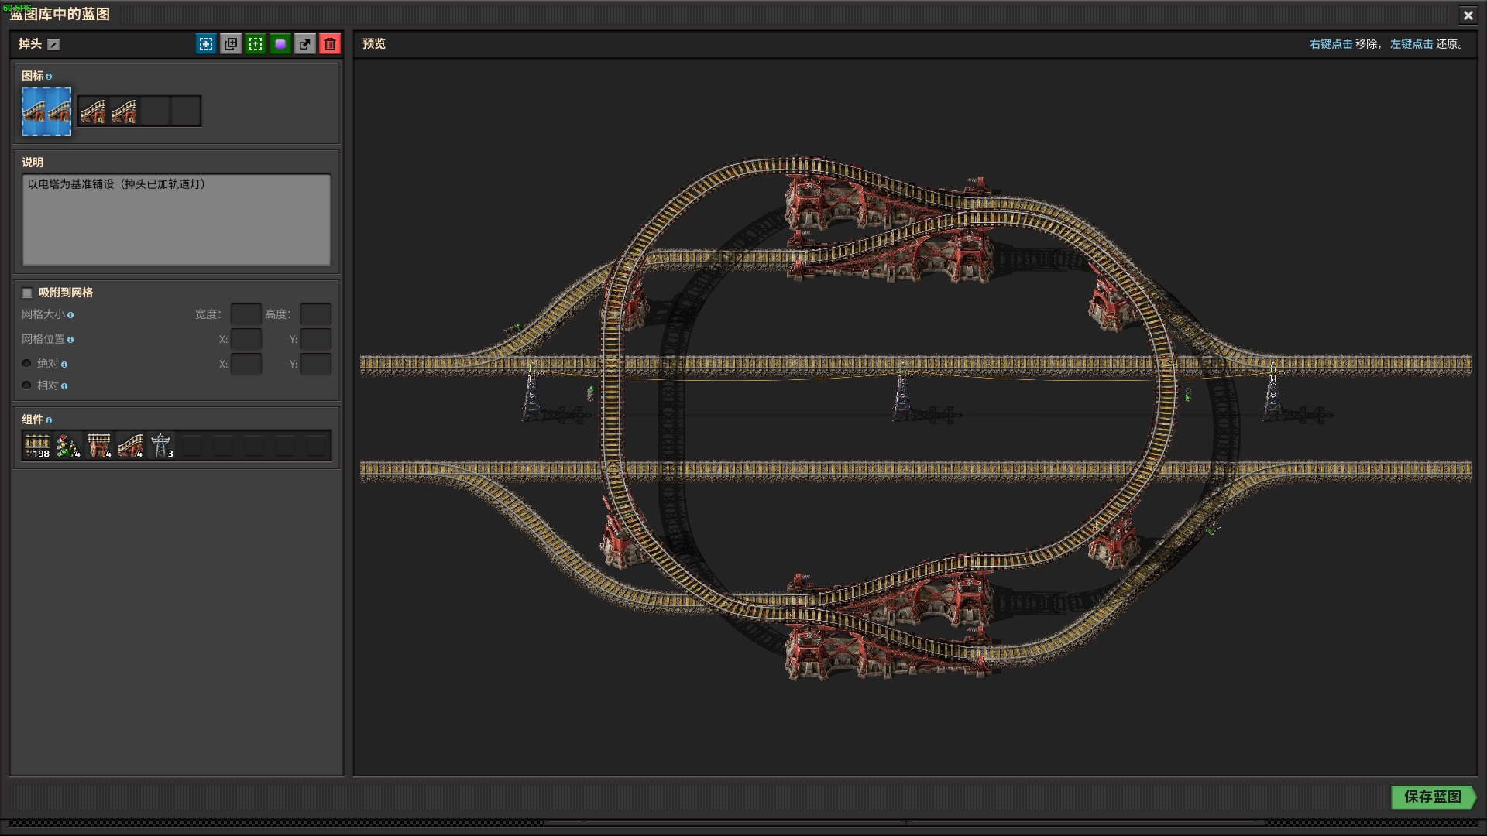1487x836 pixels.
Task: Click the fourth empty blueprint icon slot
Action: pyautogui.click(x=186, y=111)
